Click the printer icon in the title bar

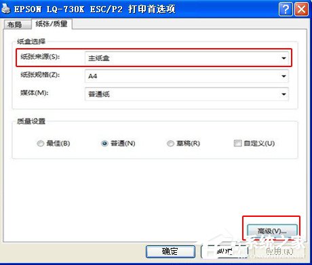[x=6, y=9]
